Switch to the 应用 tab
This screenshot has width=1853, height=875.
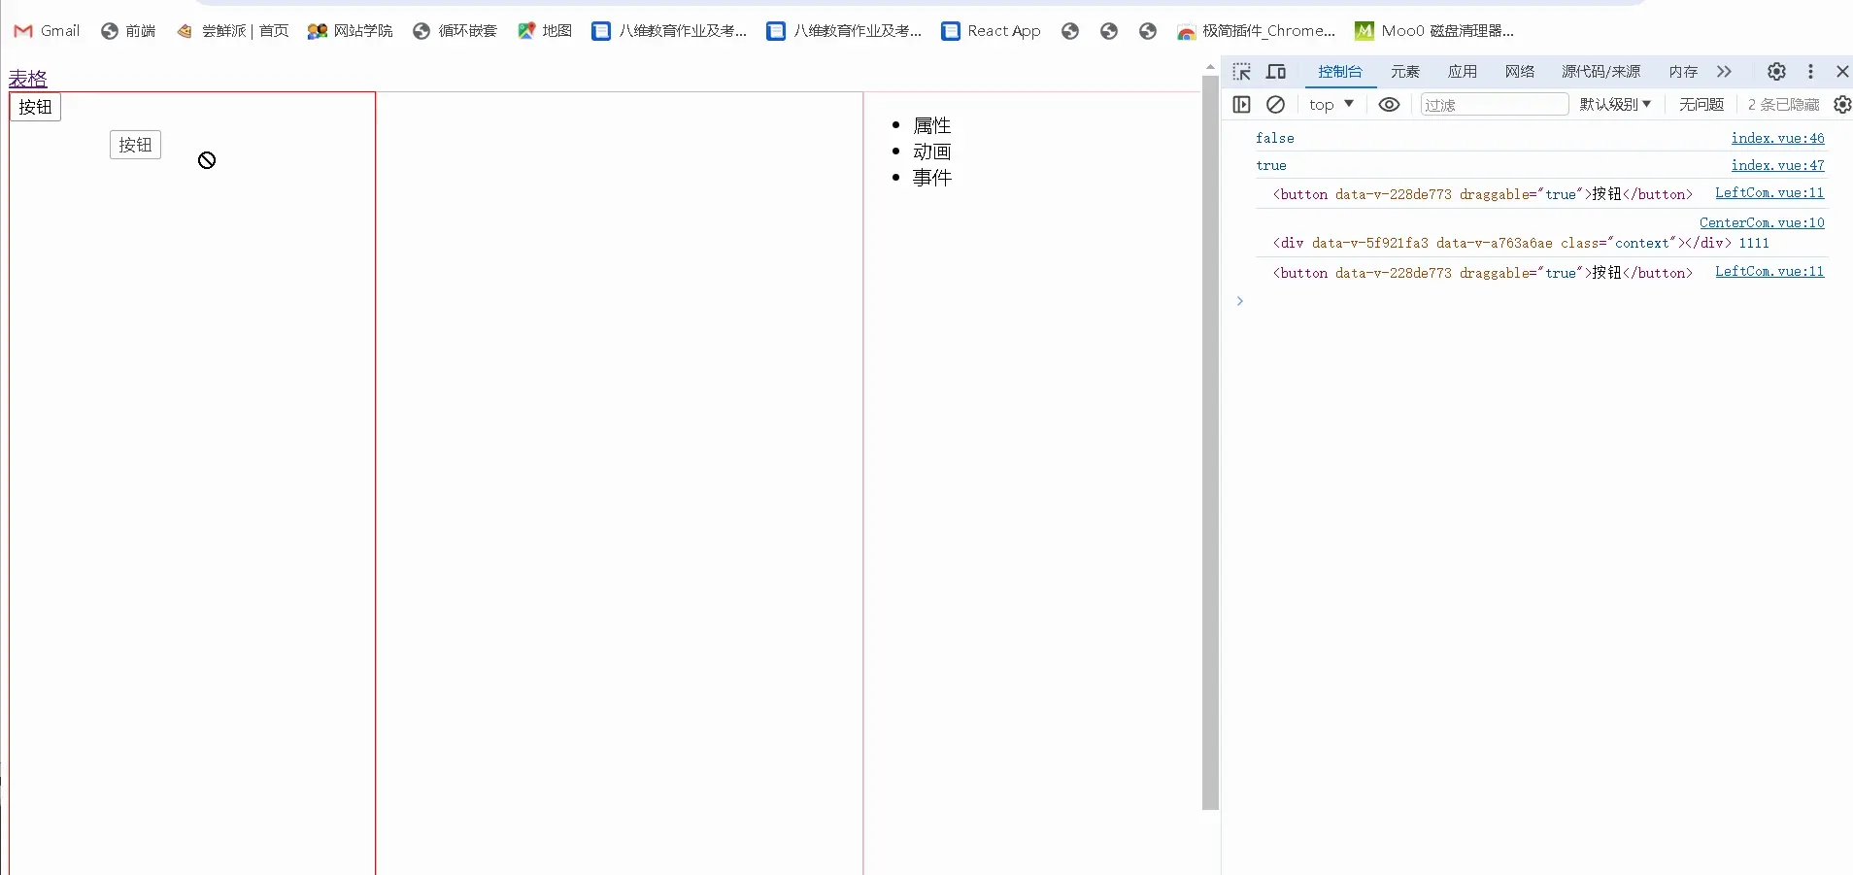(1463, 72)
